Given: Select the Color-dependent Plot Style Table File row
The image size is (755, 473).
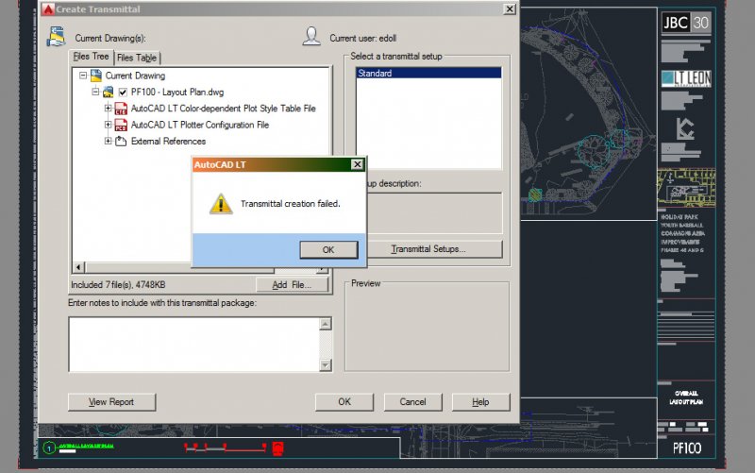Looking at the screenshot, I should click(x=224, y=109).
